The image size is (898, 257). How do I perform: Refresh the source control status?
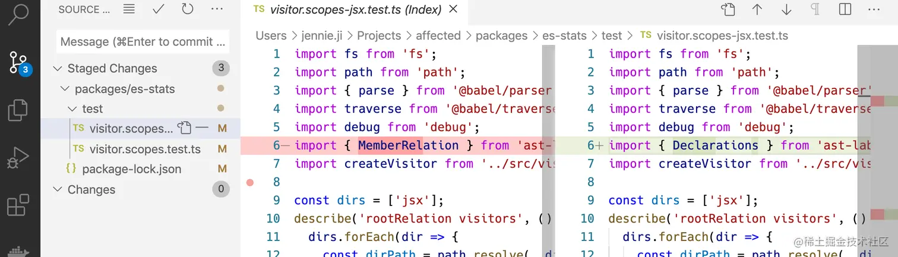pos(188,9)
